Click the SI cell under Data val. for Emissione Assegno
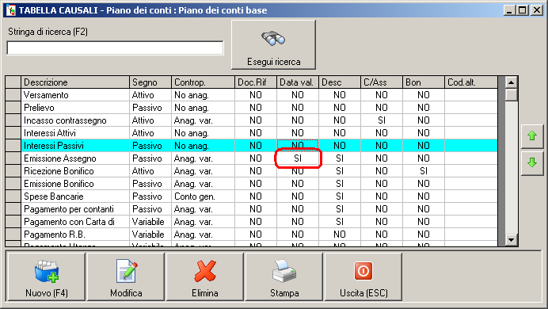This screenshot has height=309, width=548. click(298, 158)
